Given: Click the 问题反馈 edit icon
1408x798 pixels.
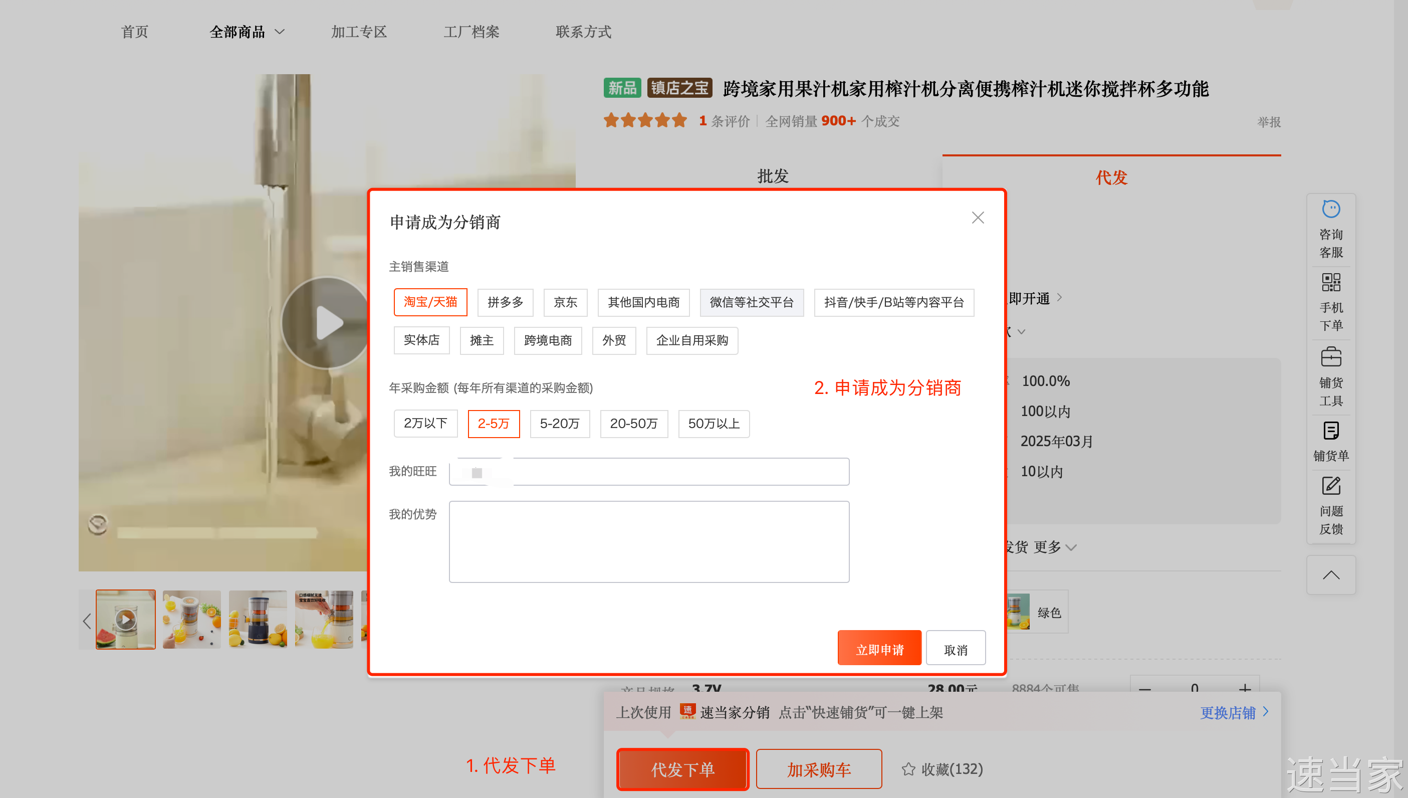Looking at the screenshot, I should click(1330, 486).
